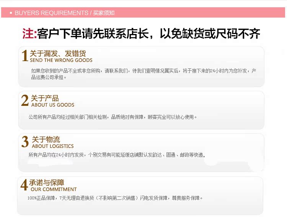Click the subtitle 'OUR COMMITMENT'

point(54,189)
